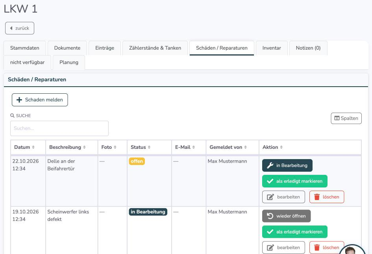Viewport: 372px width, 254px height.
Task: Click the sort arrows next to E-Mail
Action: click(194, 147)
